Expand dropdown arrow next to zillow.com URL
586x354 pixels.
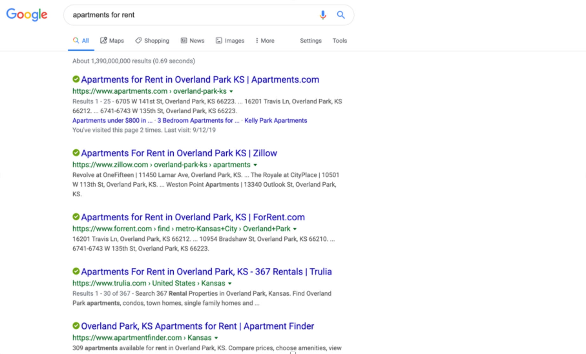pyautogui.click(x=255, y=165)
